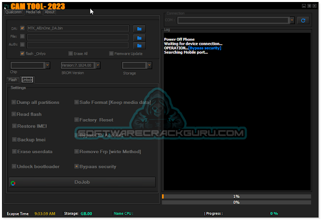This screenshot has width=321, height=220.
Task: Enable the File checkbox
Action: (22, 37)
